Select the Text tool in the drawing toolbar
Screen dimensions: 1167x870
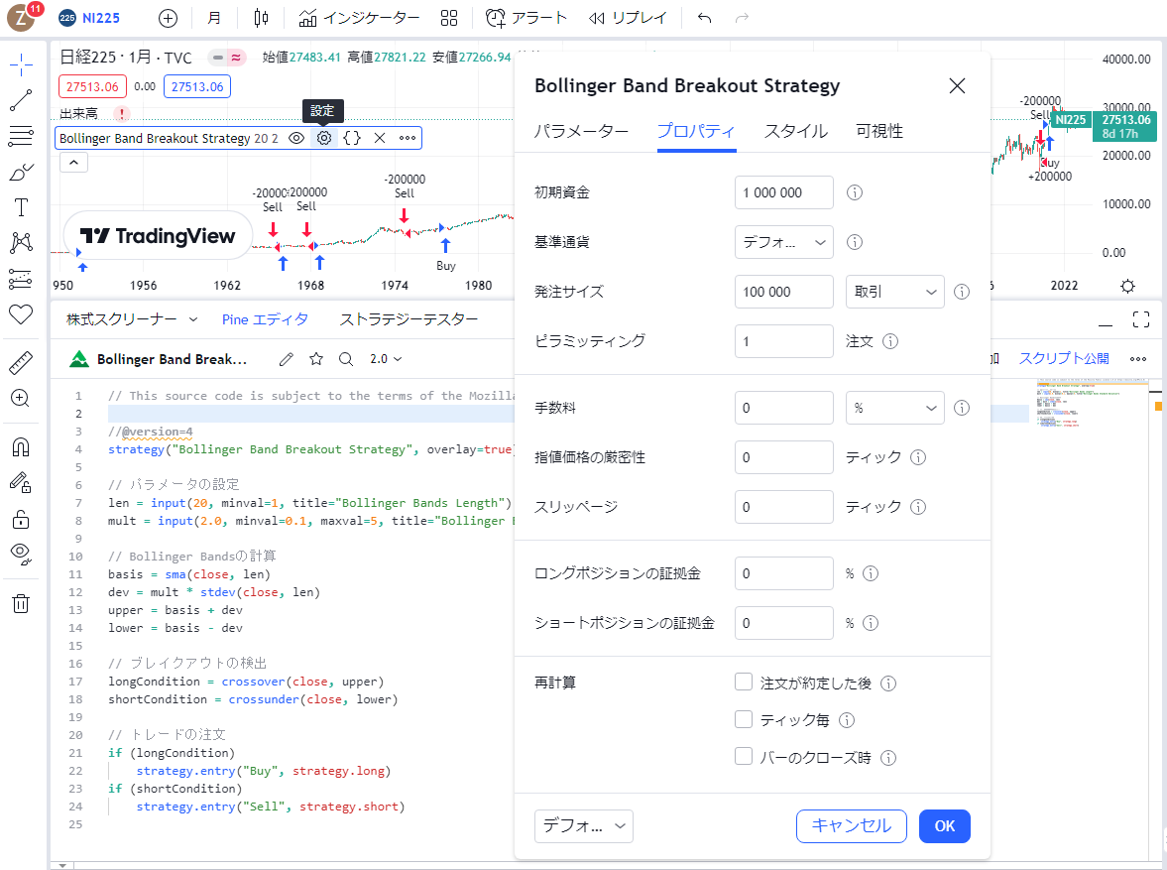[x=21, y=207]
